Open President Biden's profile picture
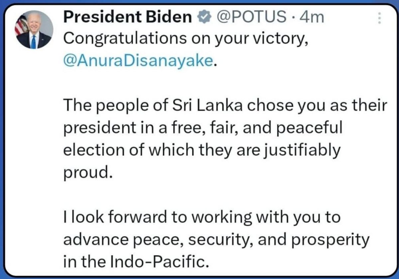399x279 pixels. pos(34,30)
